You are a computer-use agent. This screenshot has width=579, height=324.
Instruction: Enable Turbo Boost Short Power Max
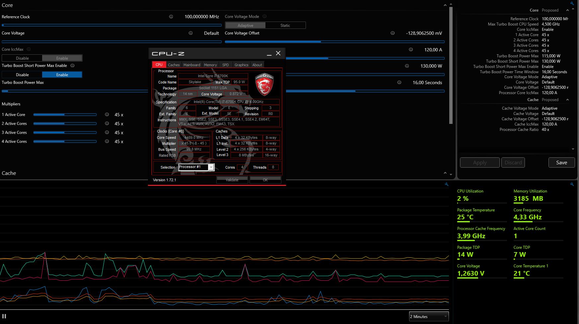coord(62,75)
